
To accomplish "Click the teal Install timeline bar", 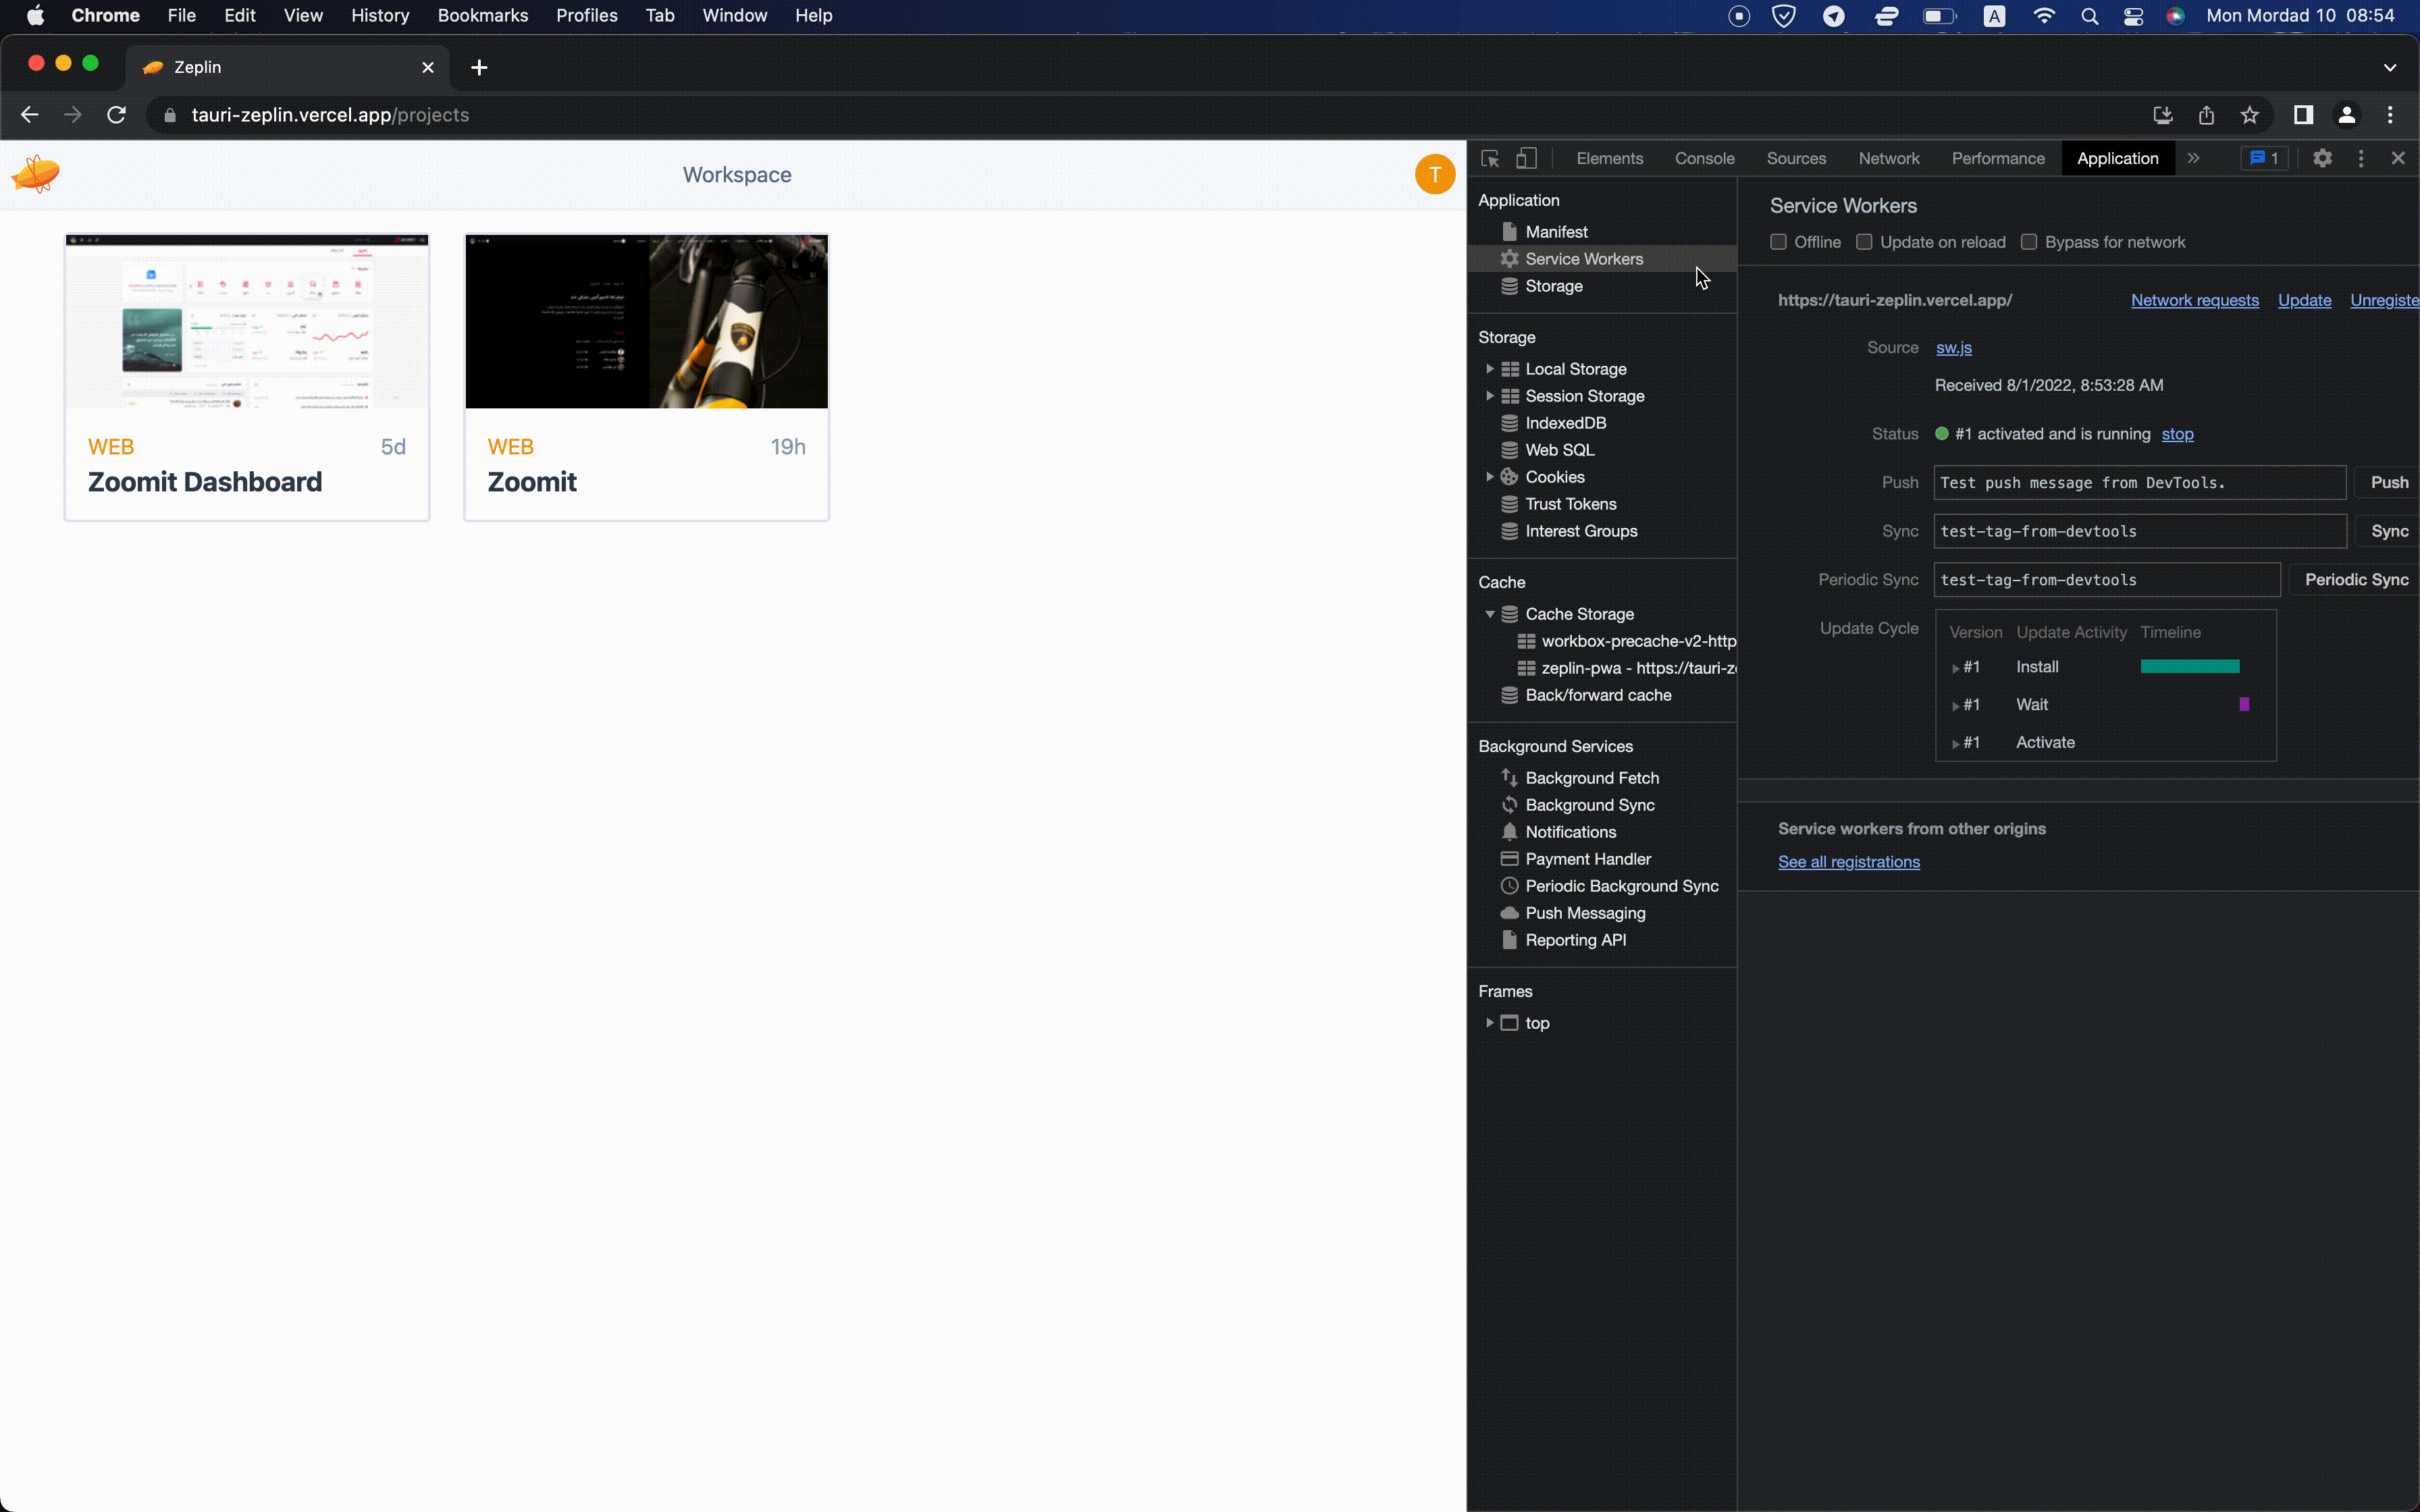I will (2189, 667).
